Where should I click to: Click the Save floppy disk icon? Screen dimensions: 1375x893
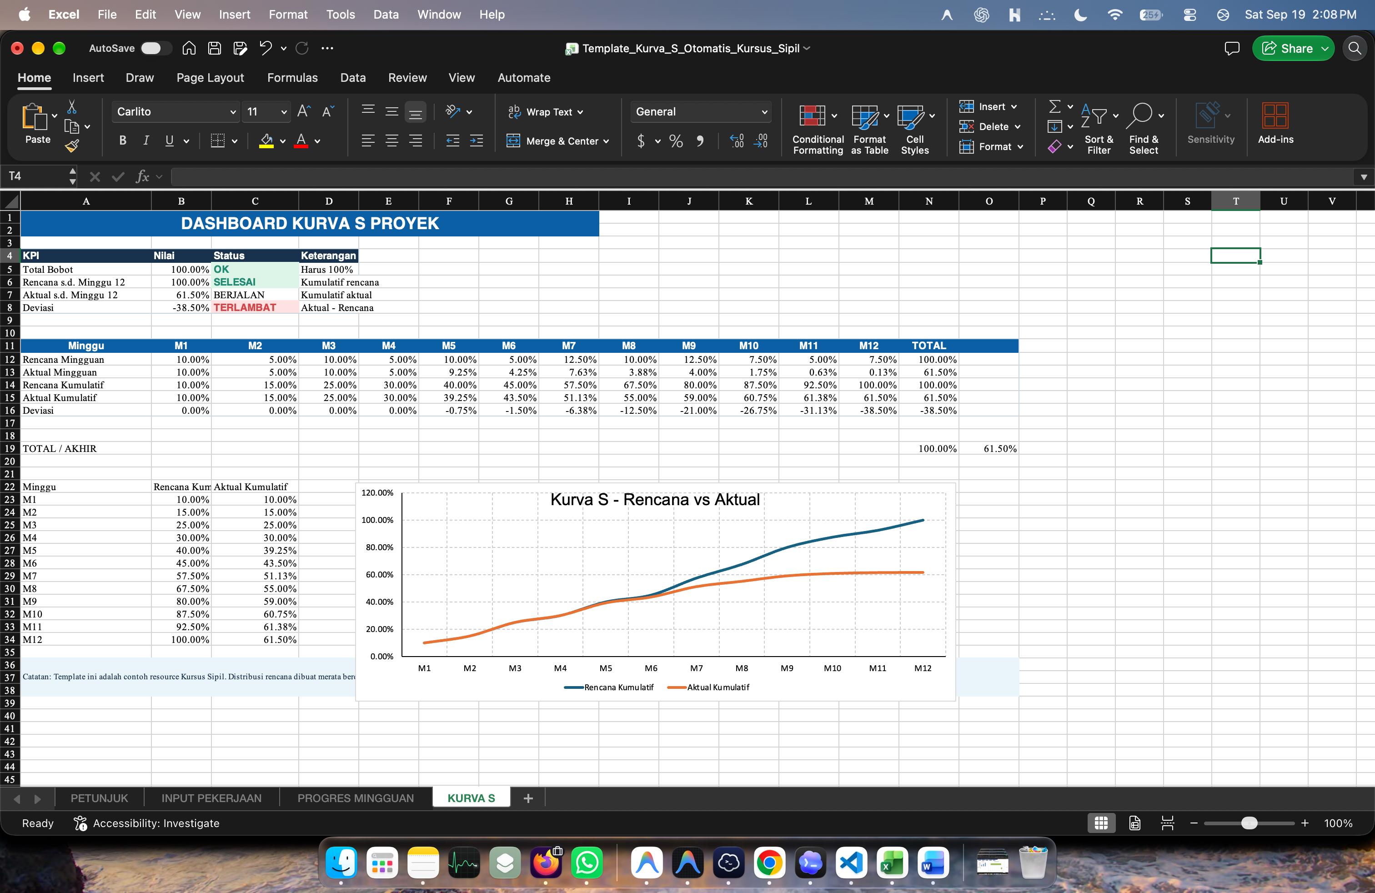coord(214,49)
